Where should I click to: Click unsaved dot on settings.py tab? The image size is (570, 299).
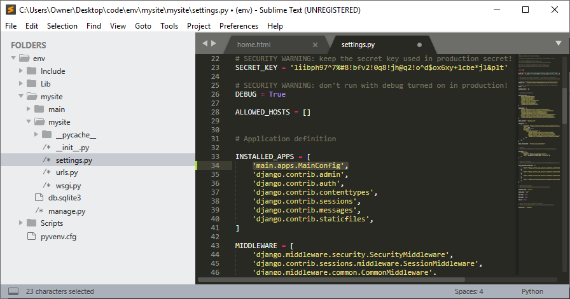[419, 45]
